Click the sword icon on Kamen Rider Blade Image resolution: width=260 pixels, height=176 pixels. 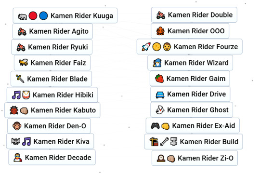(x=20, y=79)
